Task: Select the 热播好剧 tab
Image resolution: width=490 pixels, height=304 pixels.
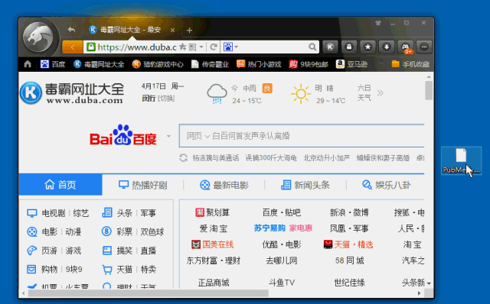Action: click(143, 185)
